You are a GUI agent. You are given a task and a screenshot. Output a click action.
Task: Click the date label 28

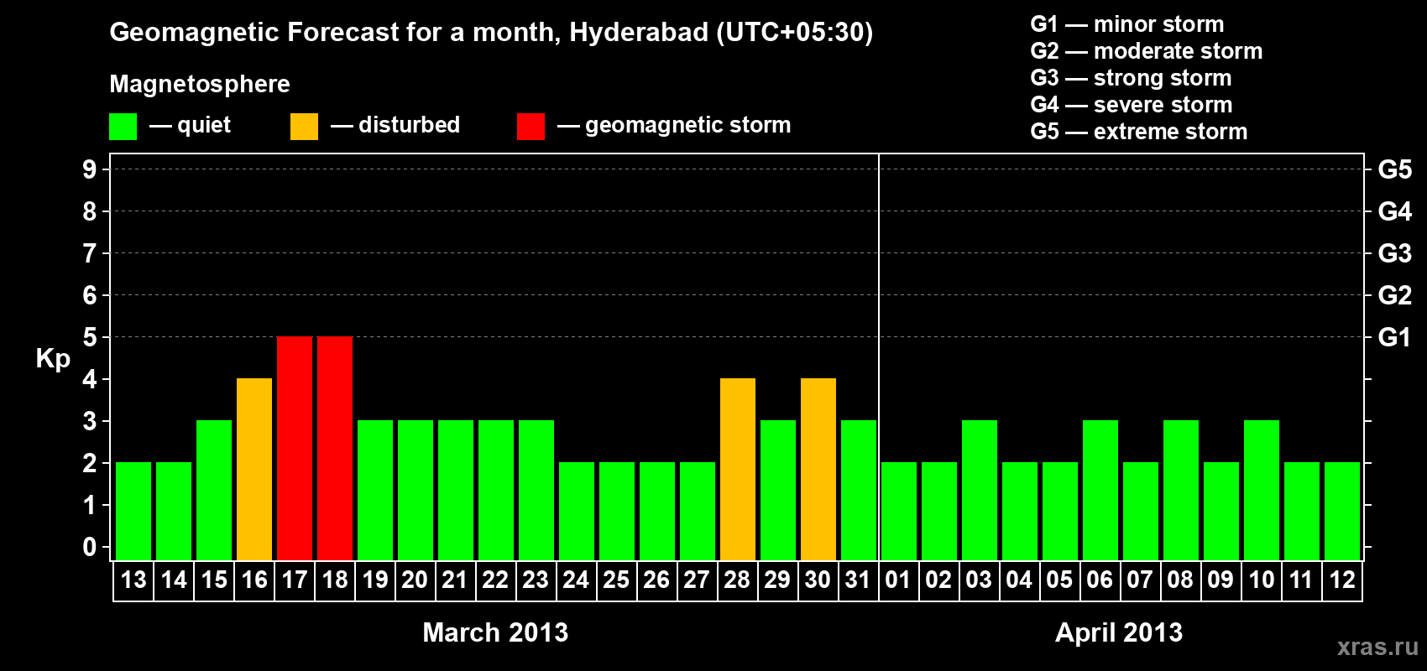[x=738, y=580]
